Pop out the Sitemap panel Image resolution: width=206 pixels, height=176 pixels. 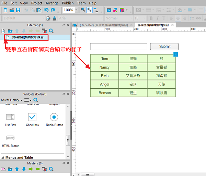coord(64,25)
